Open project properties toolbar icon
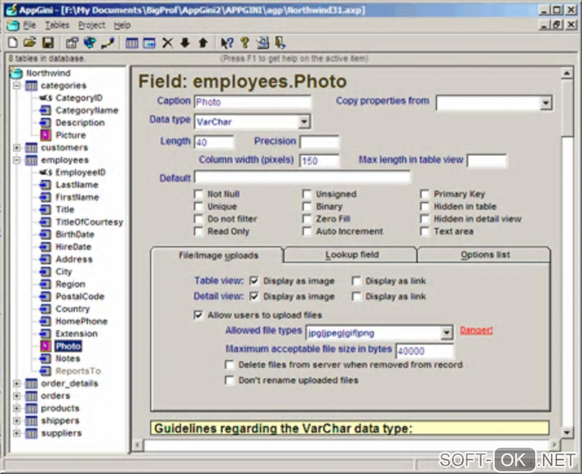The height and width of the screenshot is (474, 582). tap(72, 43)
